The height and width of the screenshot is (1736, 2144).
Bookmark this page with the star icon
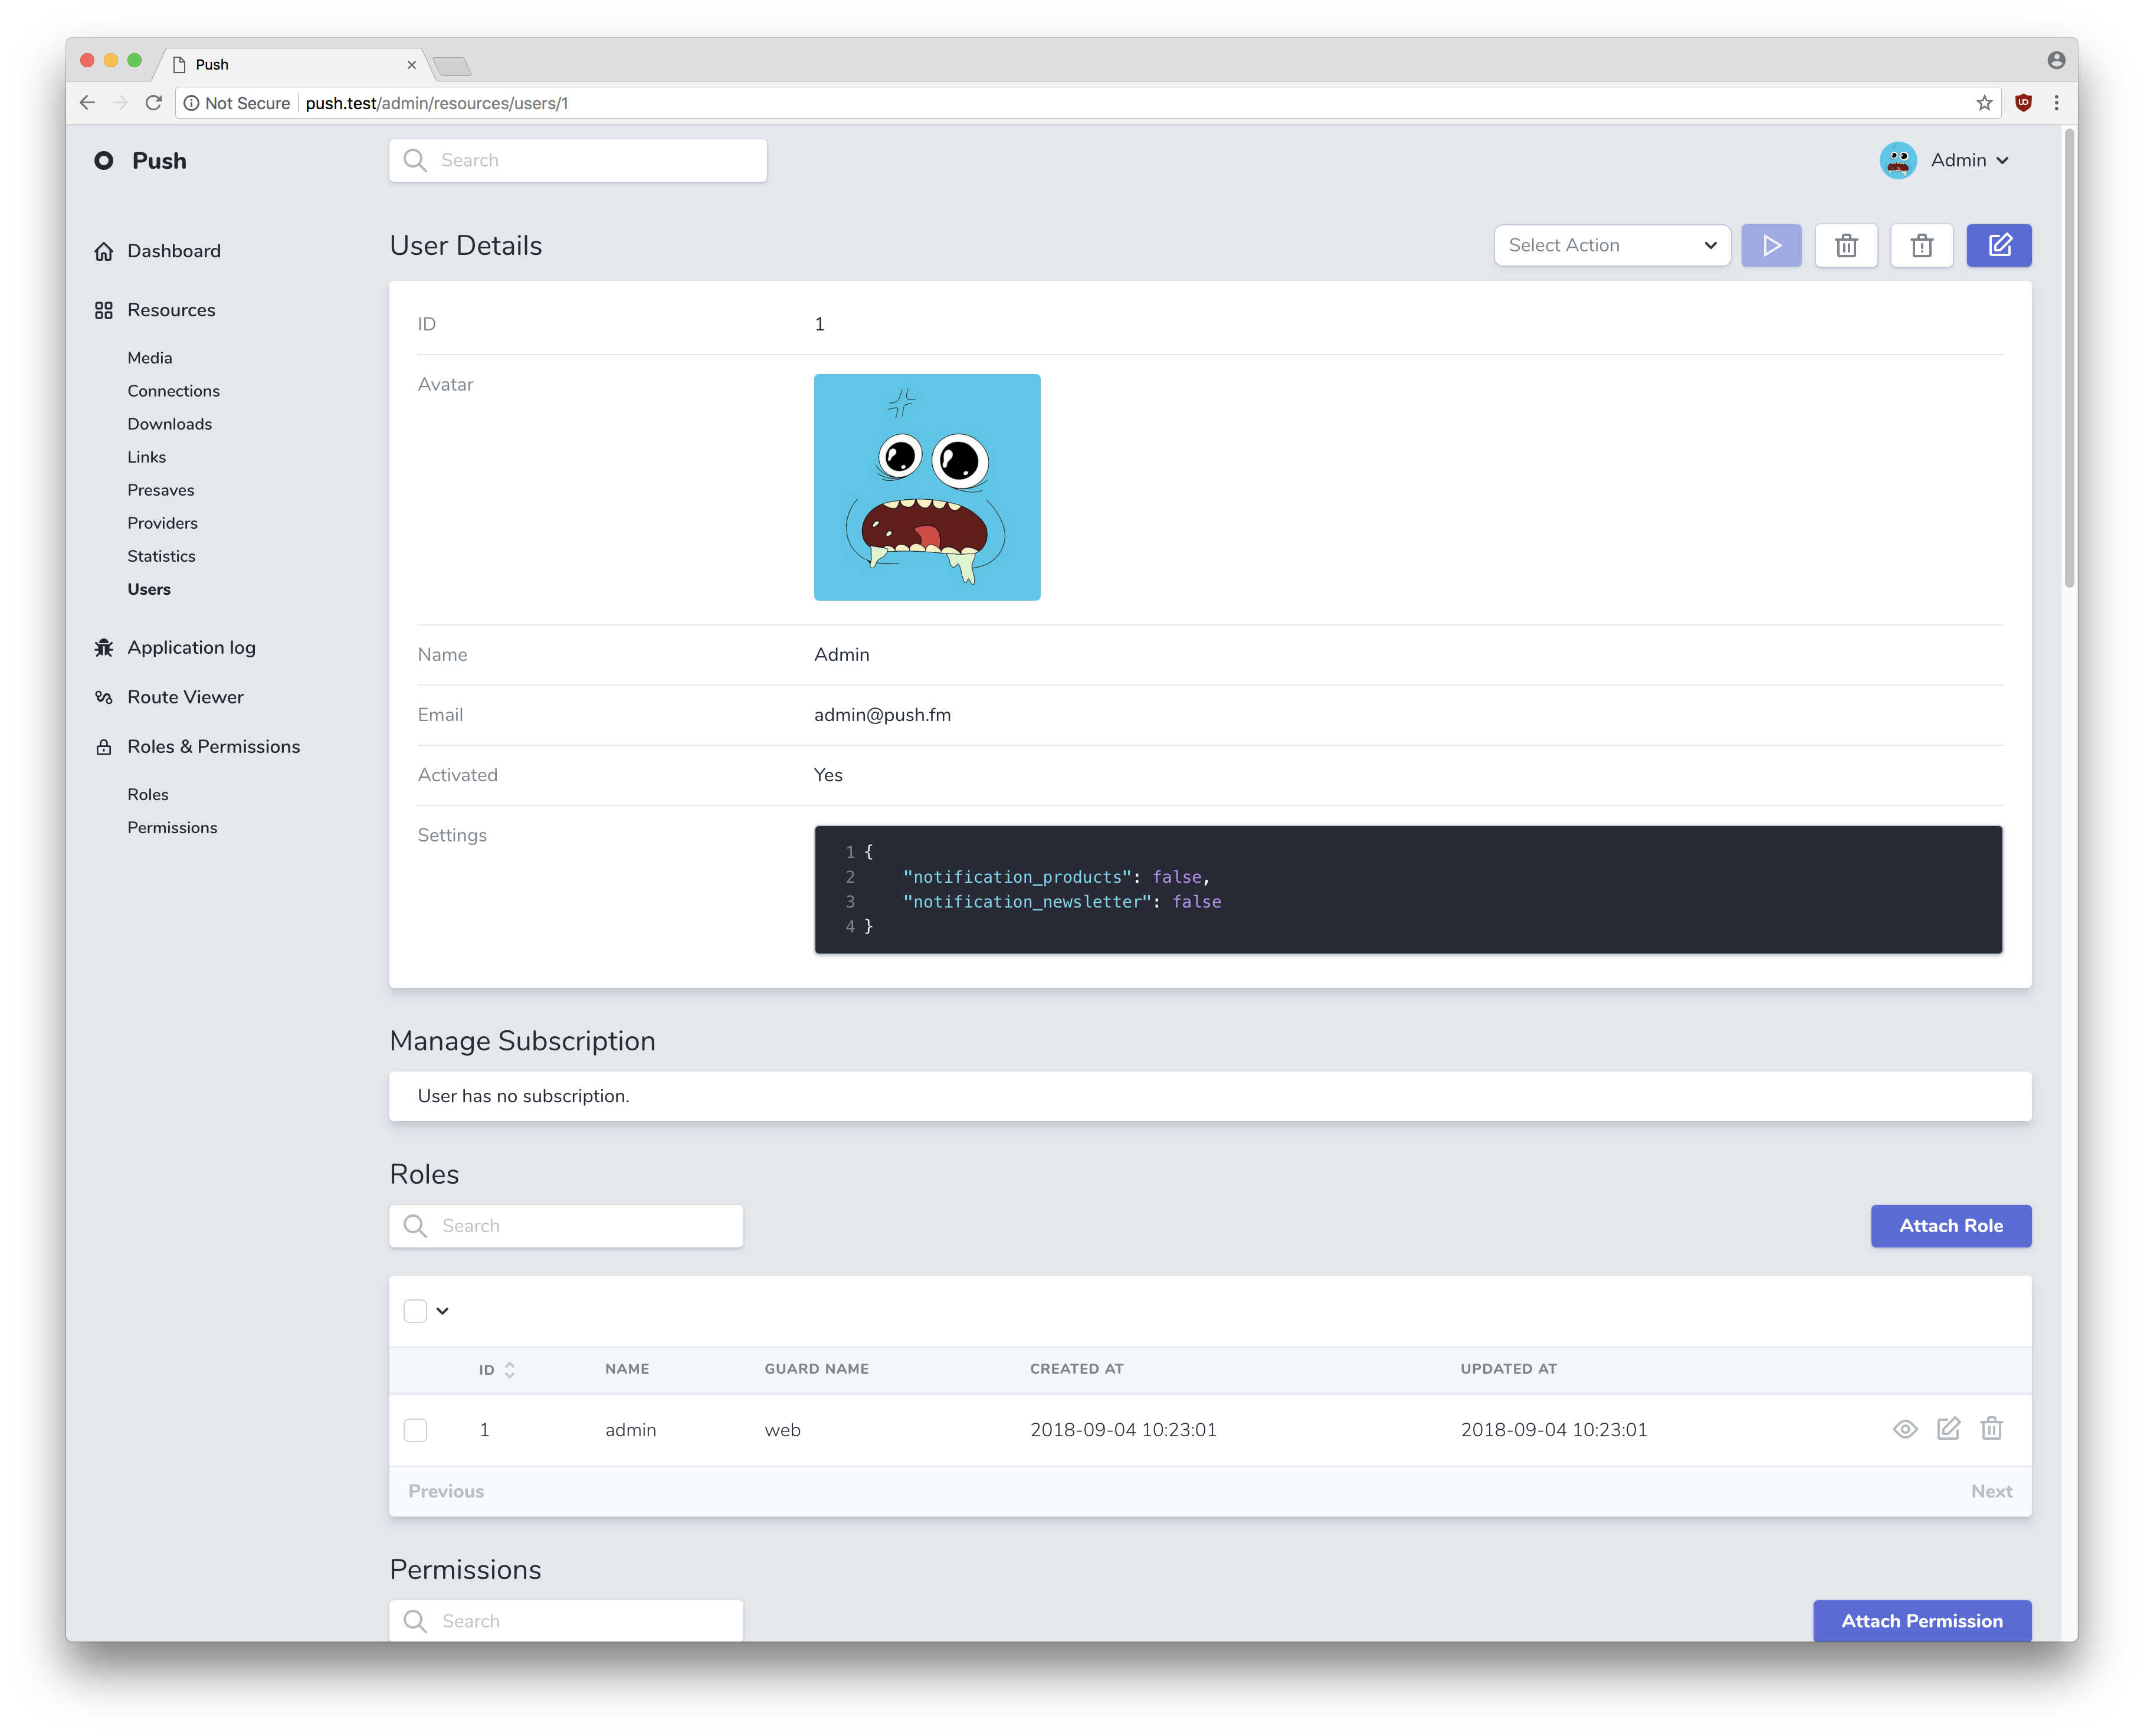pos(1984,103)
